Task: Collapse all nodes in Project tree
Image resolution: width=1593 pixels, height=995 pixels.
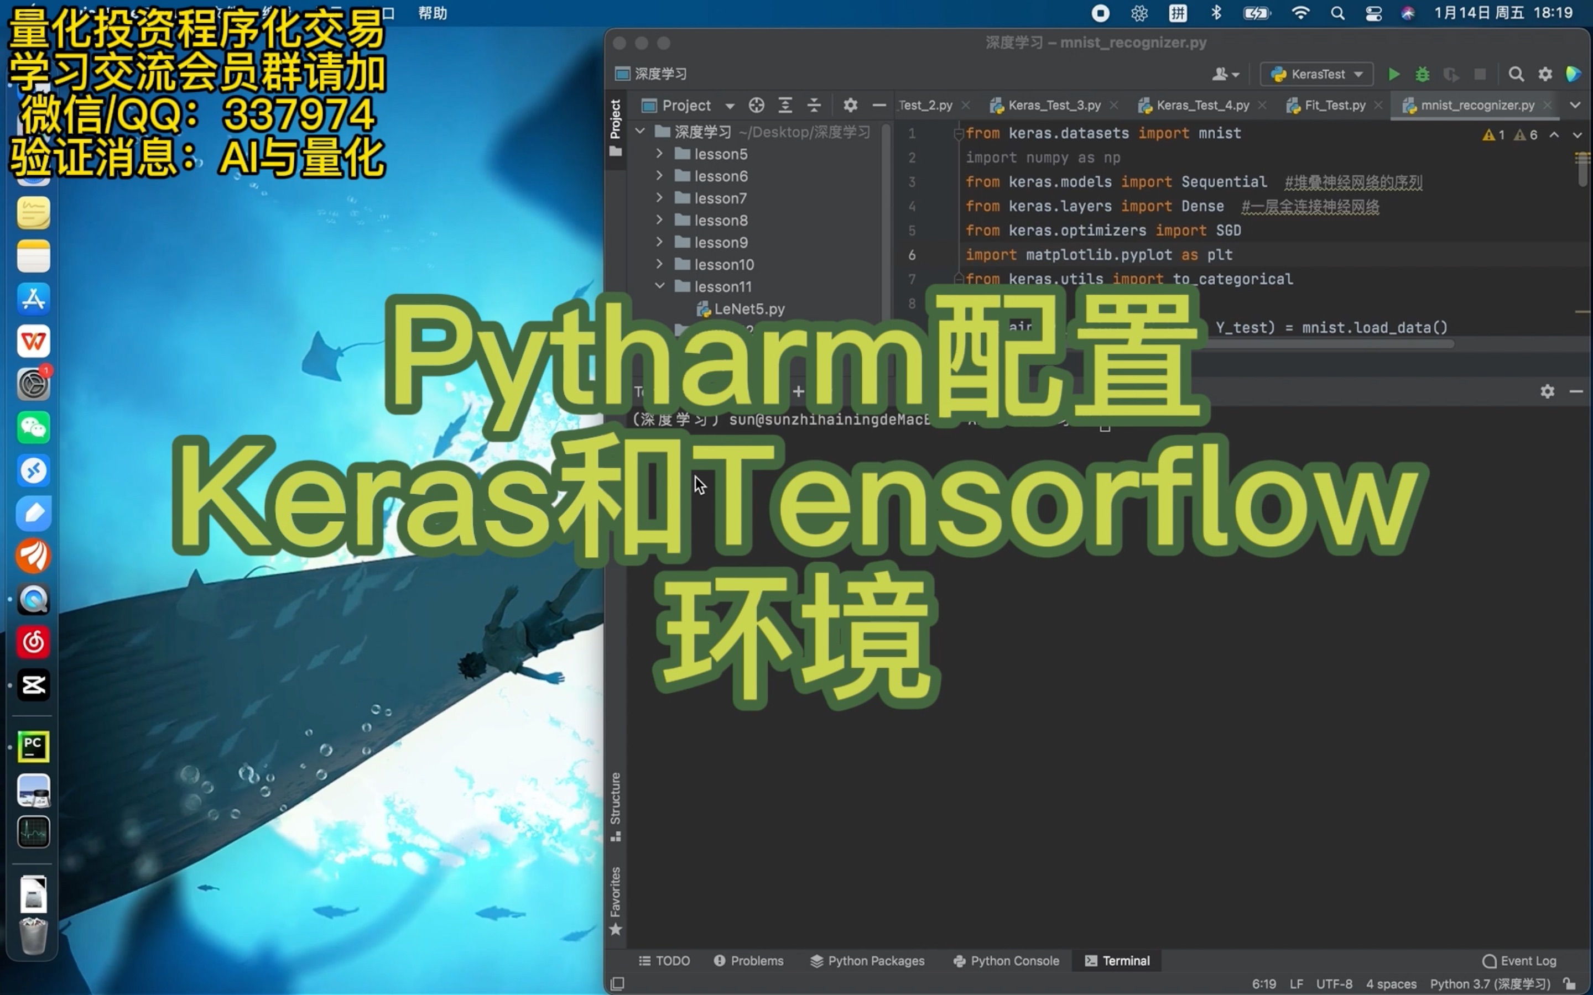Action: (815, 104)
